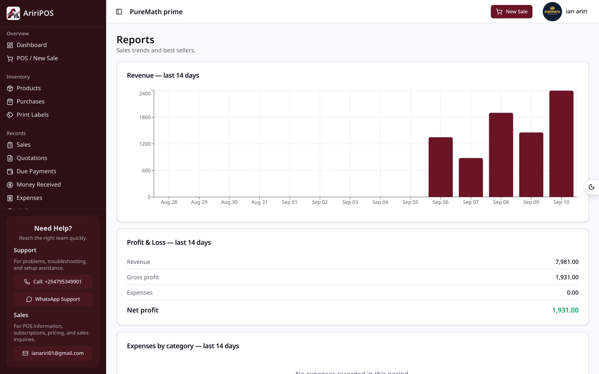This screenshot has height=374, width=599.
Task: Click the Sep 10 revenue bar
Action: click(x=561, y=144)
